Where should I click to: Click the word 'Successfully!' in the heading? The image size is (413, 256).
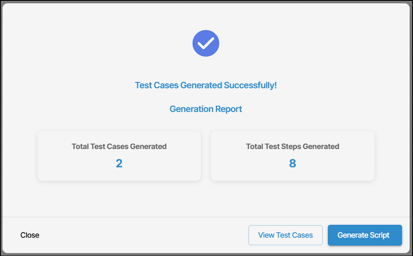[250, 85]
